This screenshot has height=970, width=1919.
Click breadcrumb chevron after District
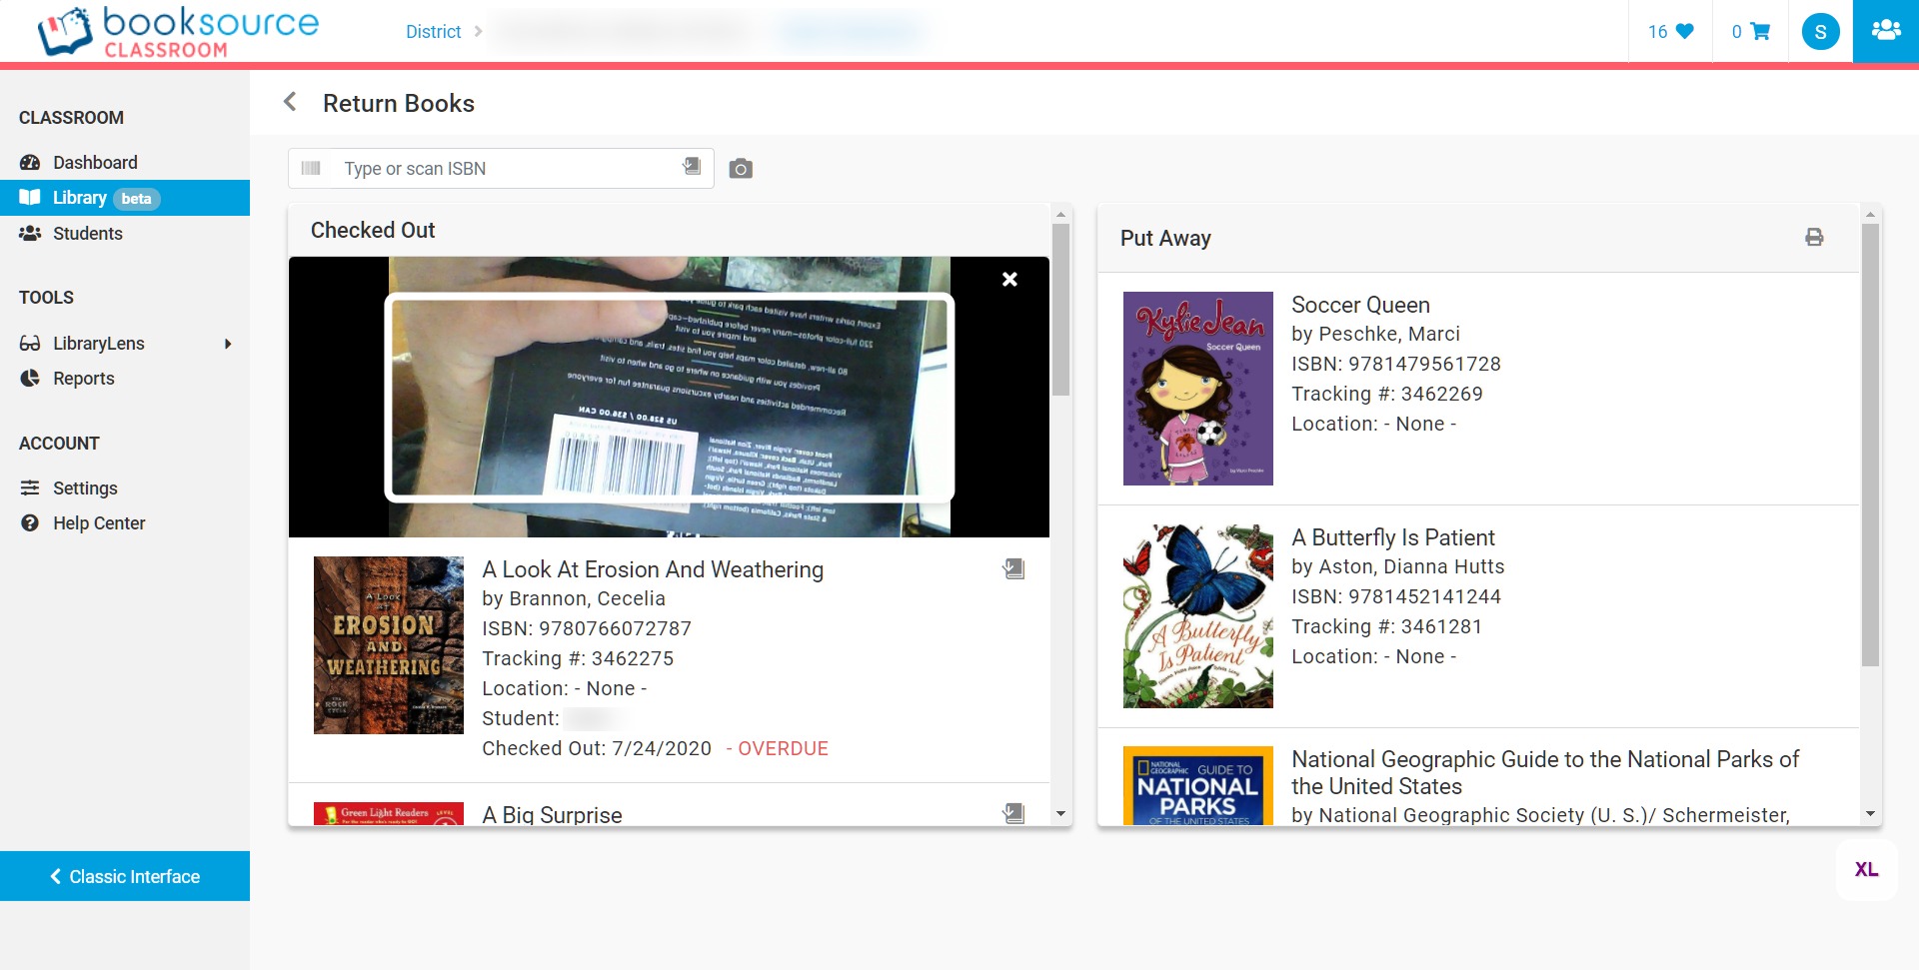point(479,32)
